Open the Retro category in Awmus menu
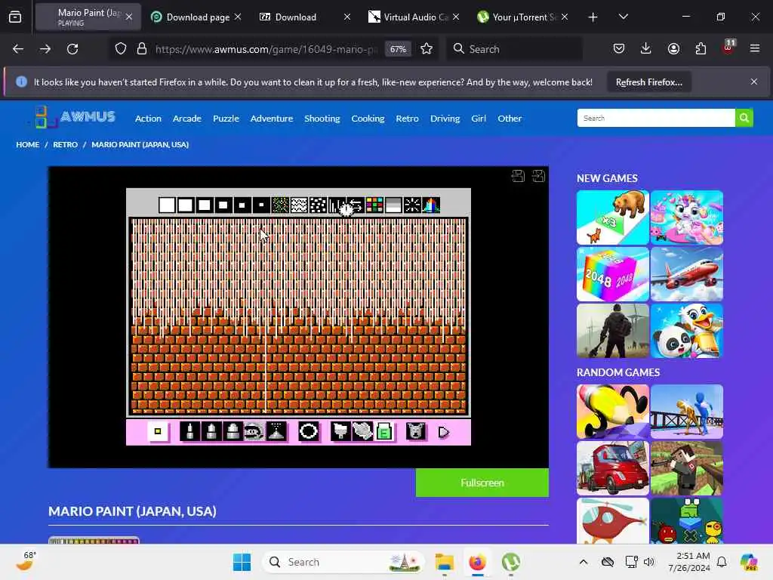The height and width of the screenshot is (580, 773). 407,119
